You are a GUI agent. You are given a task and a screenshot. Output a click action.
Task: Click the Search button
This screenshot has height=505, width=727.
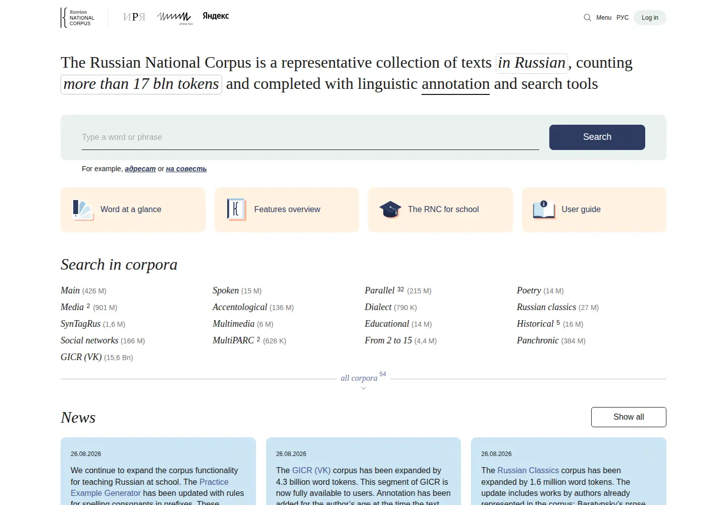click(x=597, y=137)
